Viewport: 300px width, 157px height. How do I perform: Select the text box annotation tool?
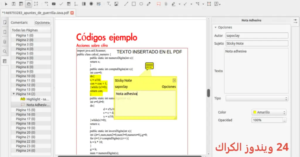coord(209,4)
